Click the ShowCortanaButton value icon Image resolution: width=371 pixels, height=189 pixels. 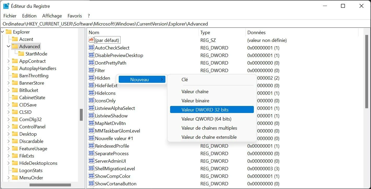pos(91,184)
